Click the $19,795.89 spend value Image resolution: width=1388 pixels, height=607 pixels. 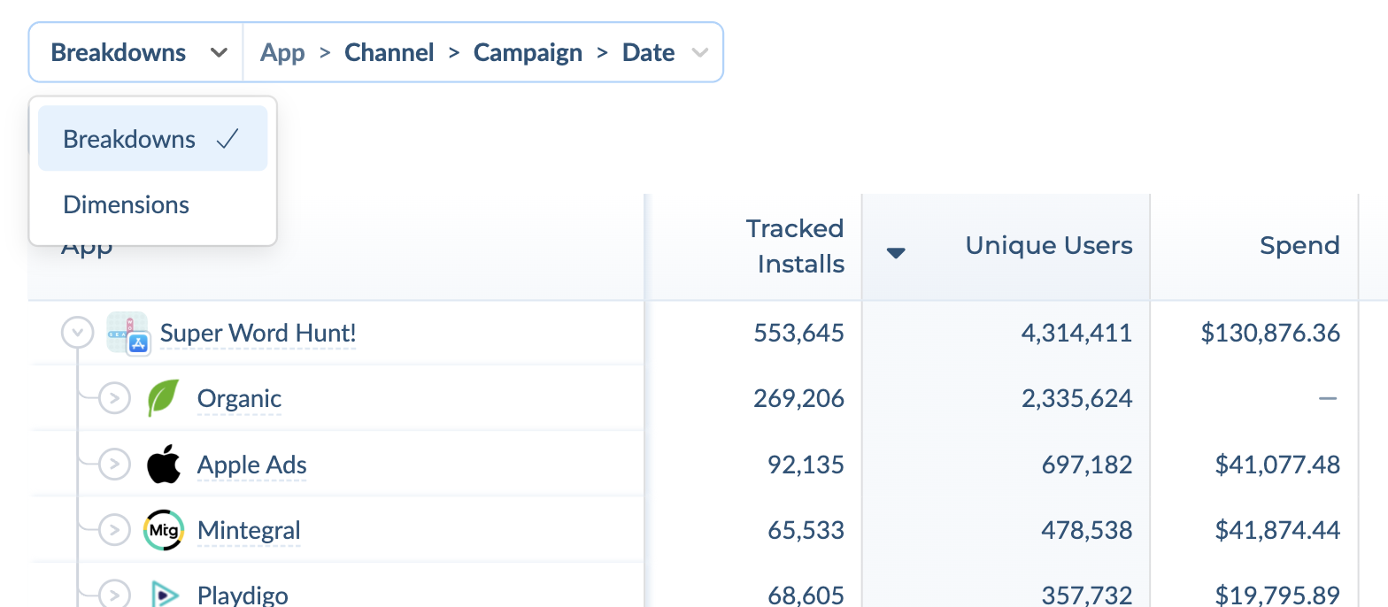point(1277,595)
